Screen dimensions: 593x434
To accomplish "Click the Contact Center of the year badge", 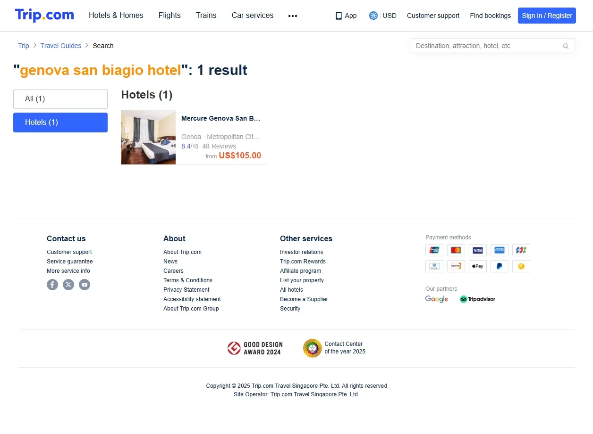I will [334, 348].
